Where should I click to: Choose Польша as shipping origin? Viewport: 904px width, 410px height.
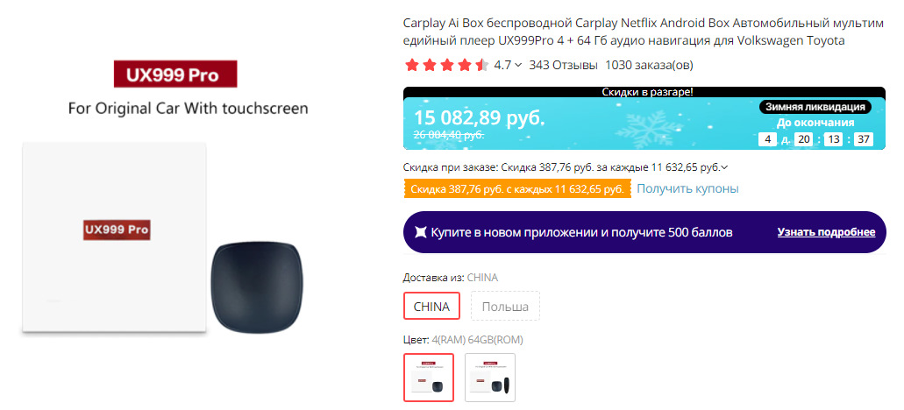pyautogui.click(x=506, y=306)
